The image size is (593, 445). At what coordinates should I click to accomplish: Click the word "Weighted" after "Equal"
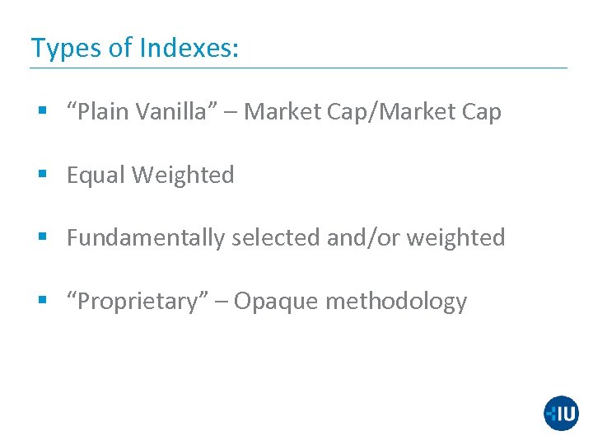click(x=183, y=175)
